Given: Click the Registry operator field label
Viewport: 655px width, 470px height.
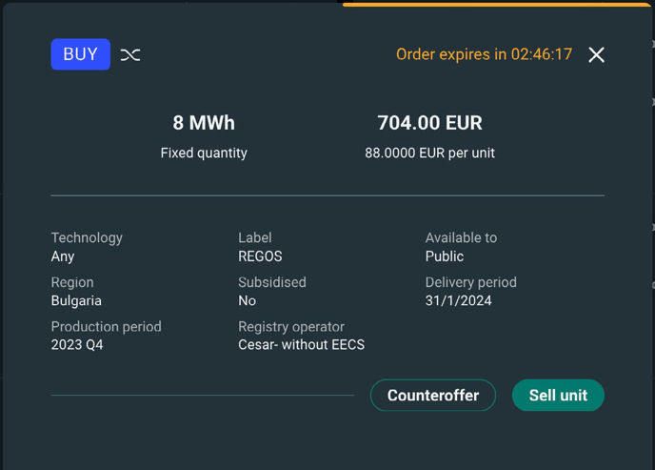Looking at the screenshot, I should (x=291, y=327).
